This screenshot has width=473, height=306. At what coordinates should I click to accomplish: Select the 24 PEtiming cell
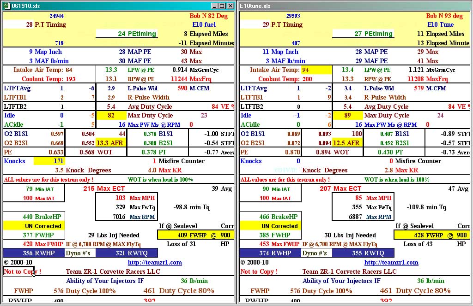point(127,34)
